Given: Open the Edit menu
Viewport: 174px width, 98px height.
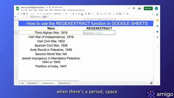Looking at the screenshot, I should point(26,10).
